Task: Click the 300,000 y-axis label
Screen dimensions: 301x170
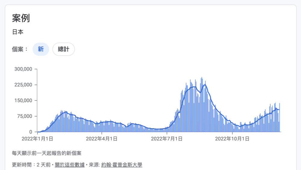Action: coord(23,69)
